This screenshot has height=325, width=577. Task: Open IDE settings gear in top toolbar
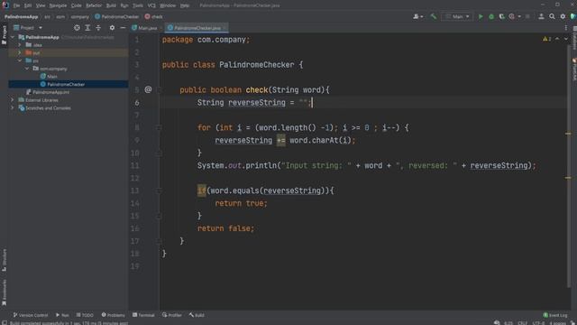[563, 16]
